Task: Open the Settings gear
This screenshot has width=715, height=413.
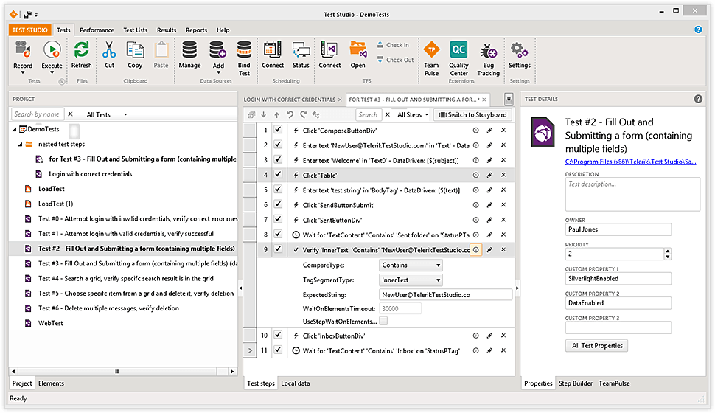Action: tap(520, 49)
